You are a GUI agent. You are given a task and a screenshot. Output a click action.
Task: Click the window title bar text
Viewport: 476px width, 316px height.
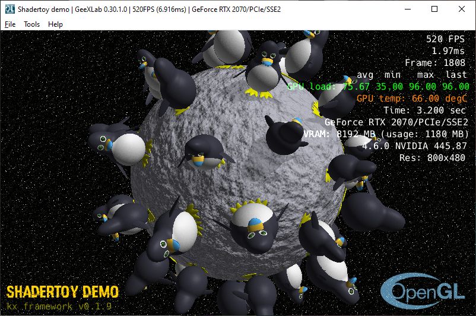(149, 10)
